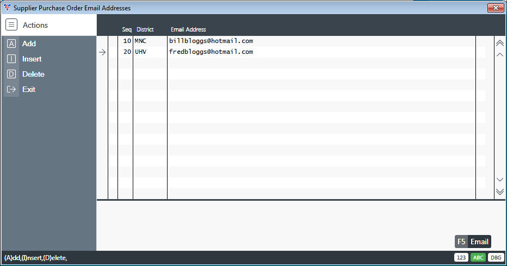Image resolution: width=507 pixels, height=266 pixels.
Task: Move up one row with the single up chevron
Action: coord(500,54)
